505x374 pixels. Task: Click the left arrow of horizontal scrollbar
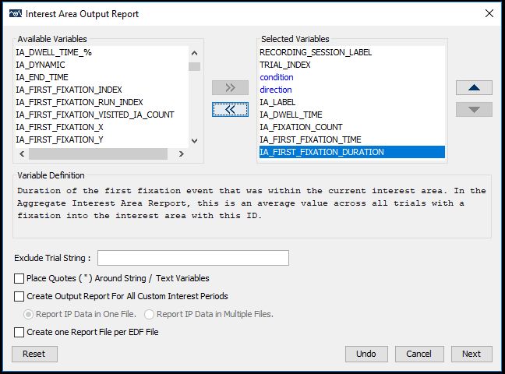click(x=22, y=154)
